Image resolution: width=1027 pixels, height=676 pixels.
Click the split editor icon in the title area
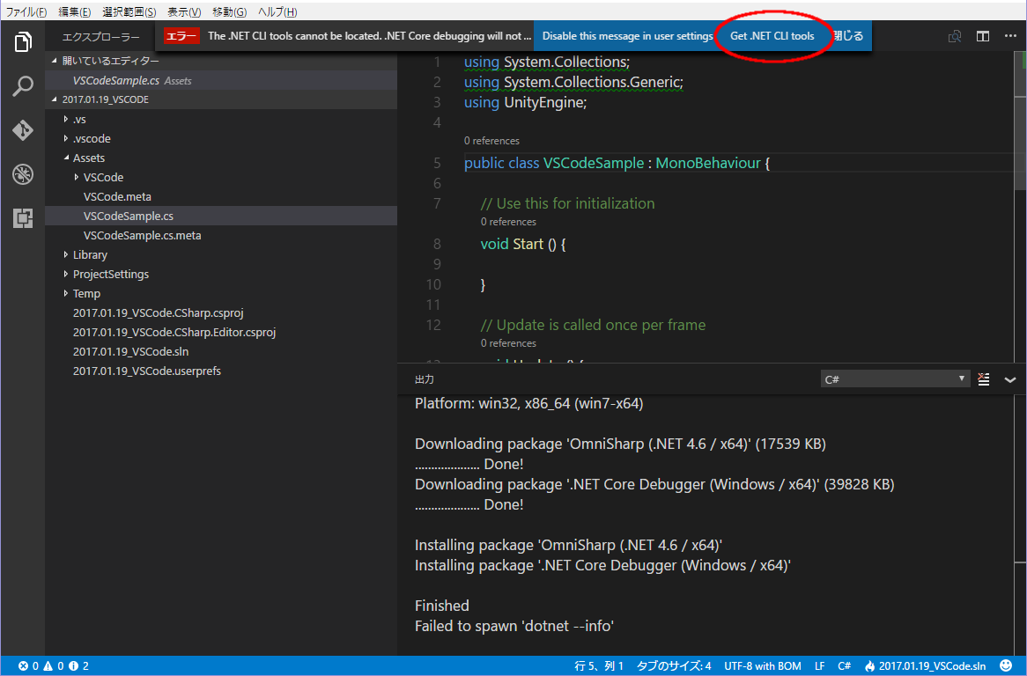click(x=982, y=36)
